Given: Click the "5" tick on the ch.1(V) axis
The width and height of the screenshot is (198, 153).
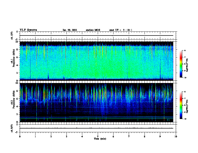Looking at the screenshot, I should pos(17,32).
